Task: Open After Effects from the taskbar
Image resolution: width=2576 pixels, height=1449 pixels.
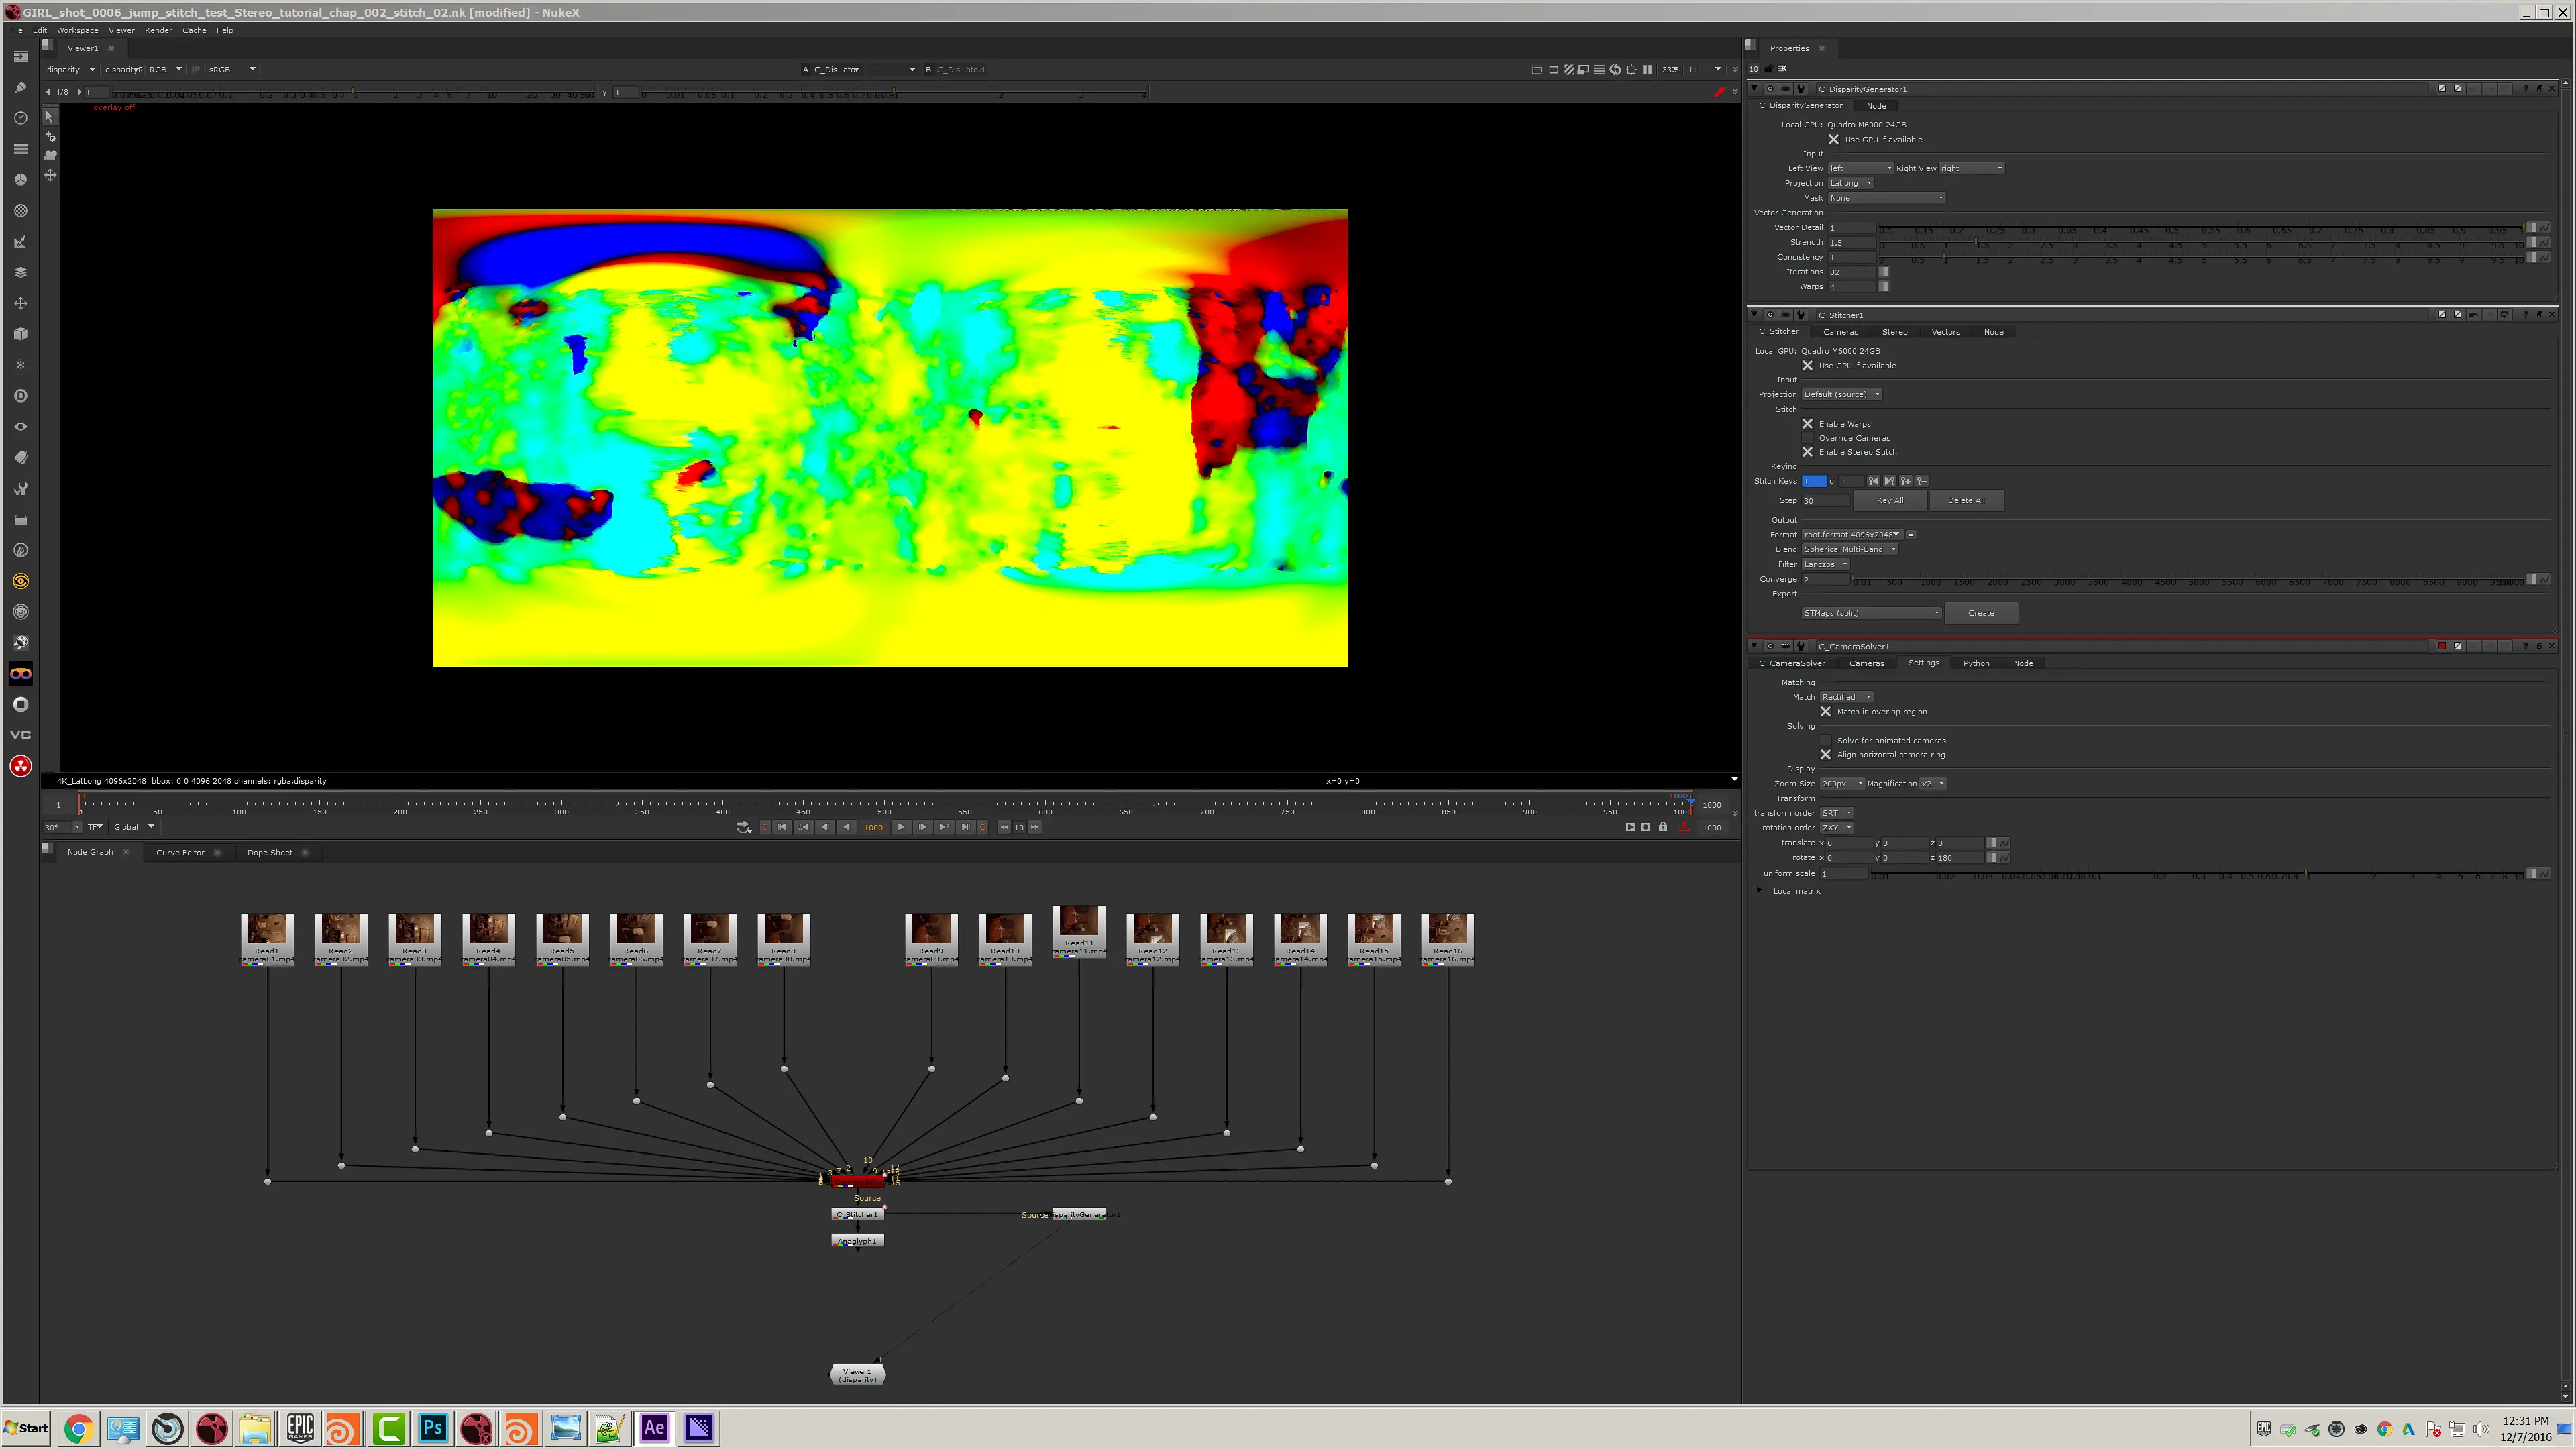Action: tap(654, 1428)
